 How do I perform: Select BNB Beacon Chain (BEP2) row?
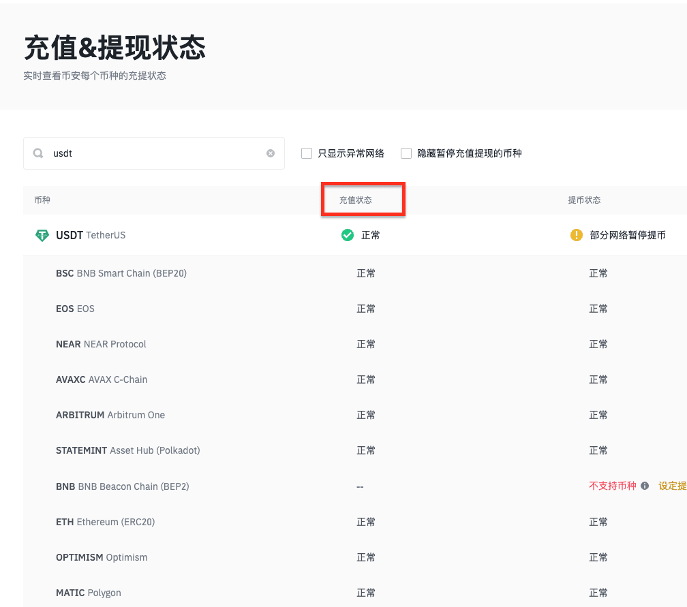[355, 486]
